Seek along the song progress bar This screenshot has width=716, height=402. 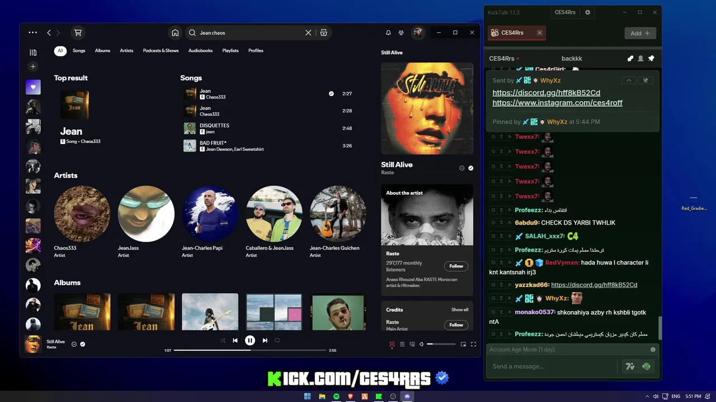250,350
